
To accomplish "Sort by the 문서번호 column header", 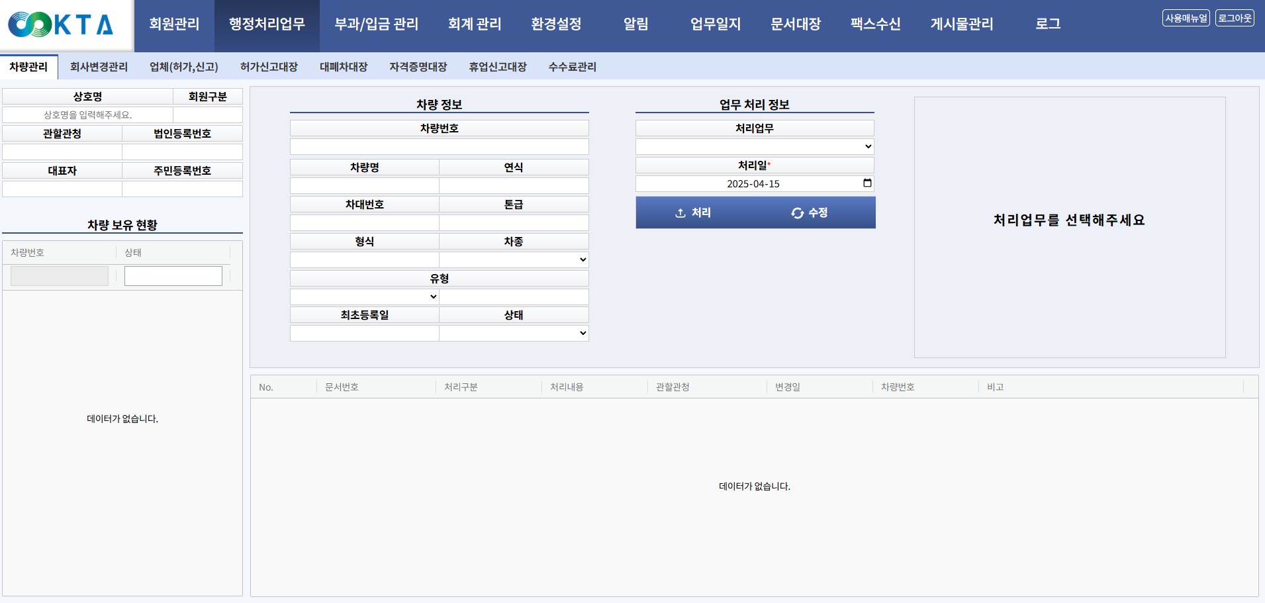I will [342, 387].
